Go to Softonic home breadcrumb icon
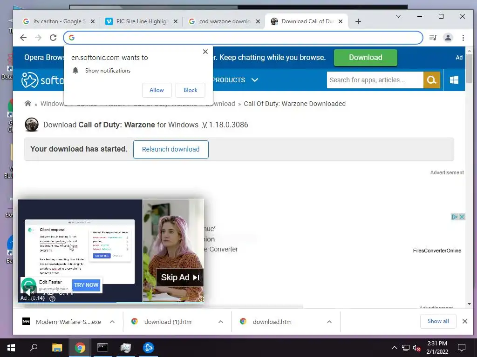This screenshot has width=477, height=357. (x=27, y=104)
